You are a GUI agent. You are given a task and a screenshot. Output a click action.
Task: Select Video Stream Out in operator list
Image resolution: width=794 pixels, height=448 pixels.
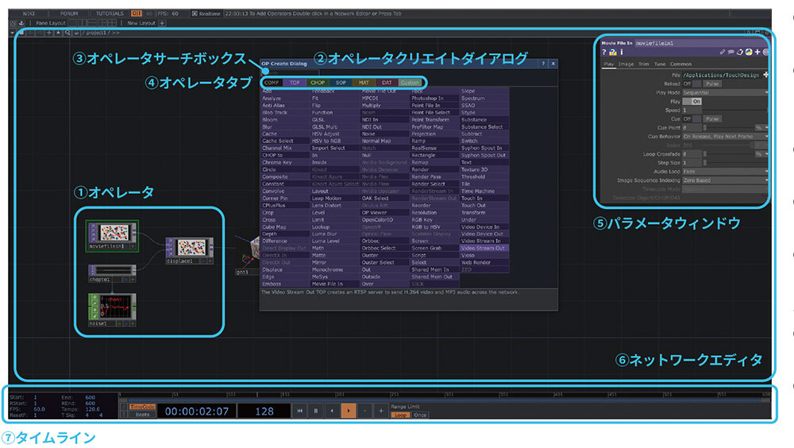pyautogui.click(x=481, y=248)
